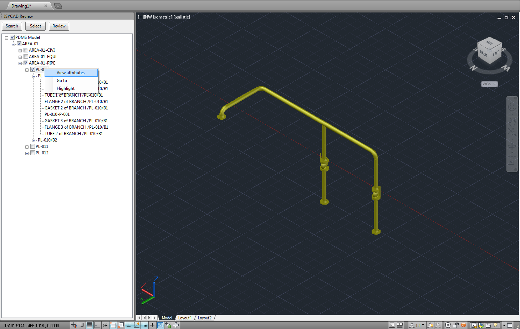Select the Pan hand tool
The height and width of the screenshot is (329, 520).
pos(512,121)
